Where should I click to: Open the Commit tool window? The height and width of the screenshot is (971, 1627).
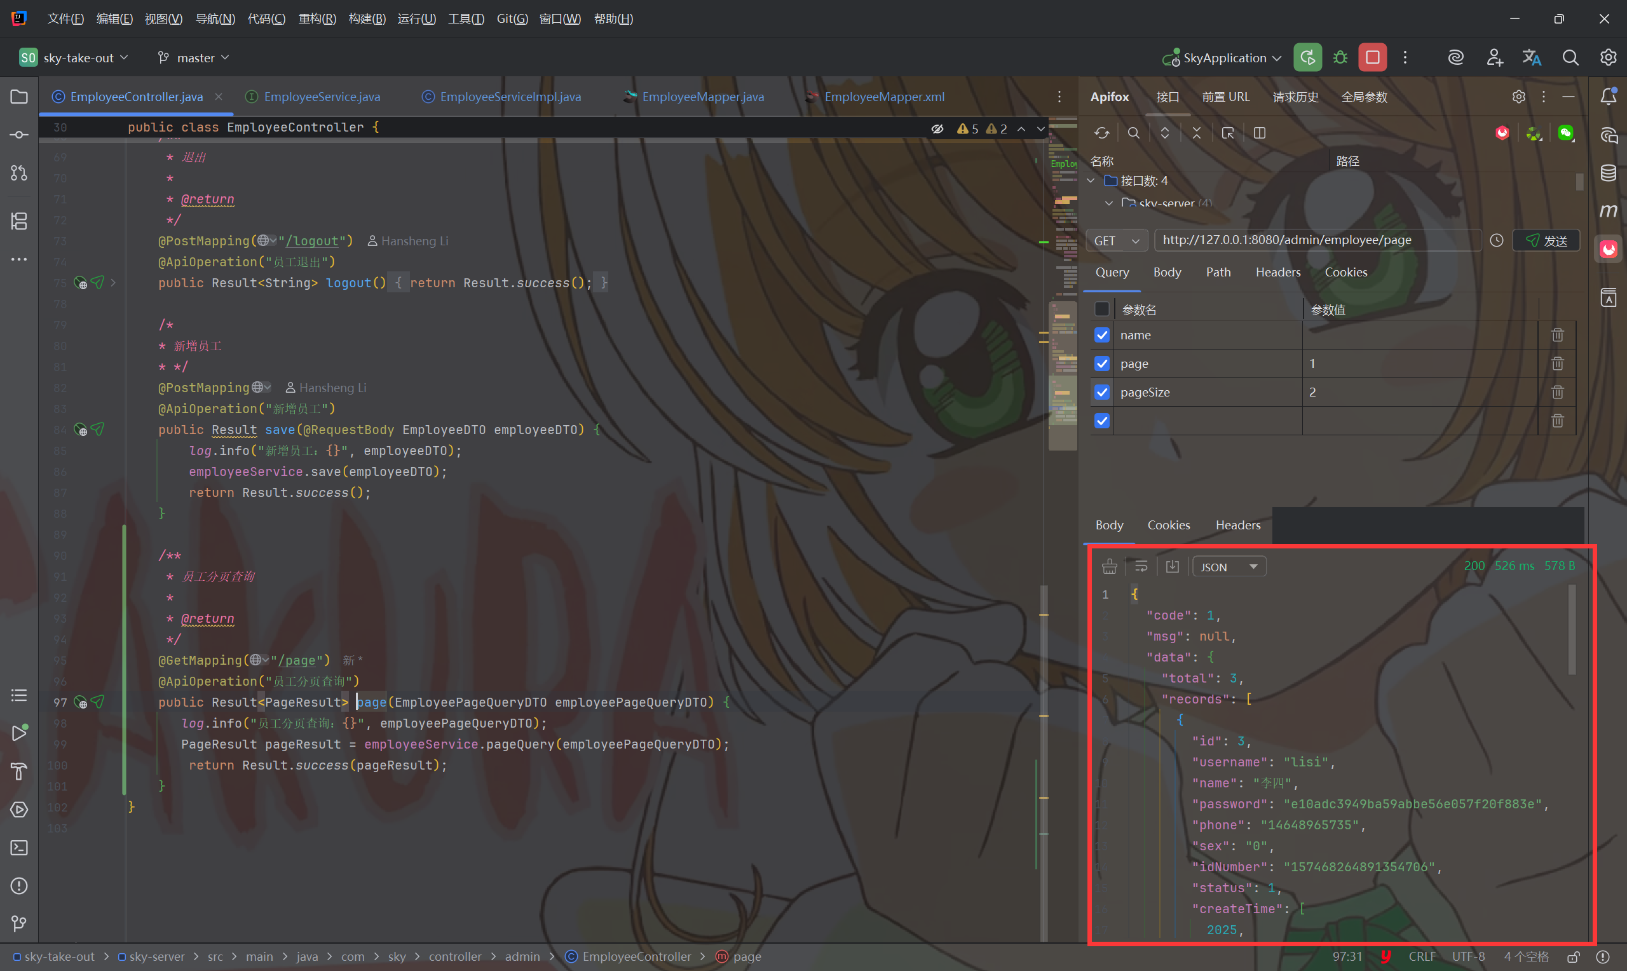point(19,135)
